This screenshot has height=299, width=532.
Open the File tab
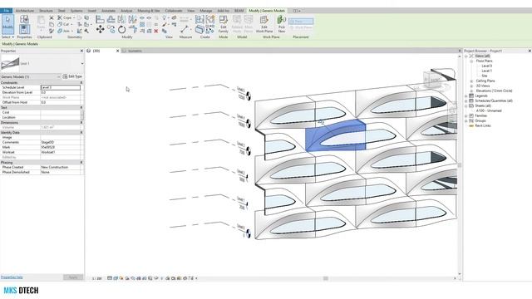click(x=6, y=11)
